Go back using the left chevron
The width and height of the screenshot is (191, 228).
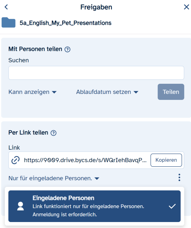pyautogui.click(x=6, y=7)
